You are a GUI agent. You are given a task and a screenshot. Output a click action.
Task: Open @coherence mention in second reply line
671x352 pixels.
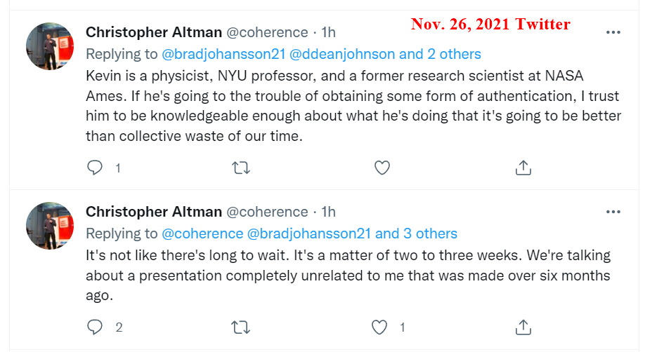[202, 233]
